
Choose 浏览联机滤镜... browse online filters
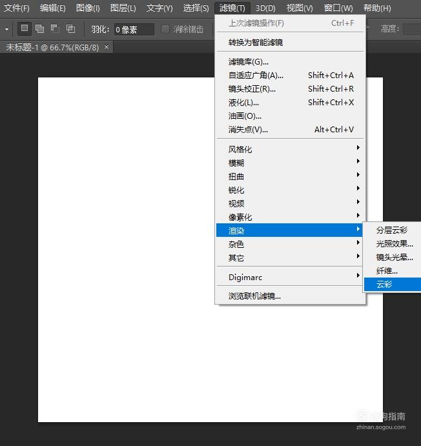290,296
